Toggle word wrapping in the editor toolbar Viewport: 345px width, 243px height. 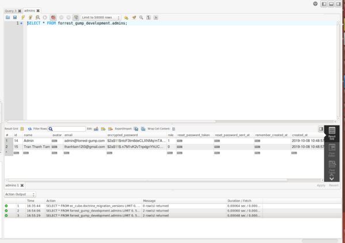[156, 17]
